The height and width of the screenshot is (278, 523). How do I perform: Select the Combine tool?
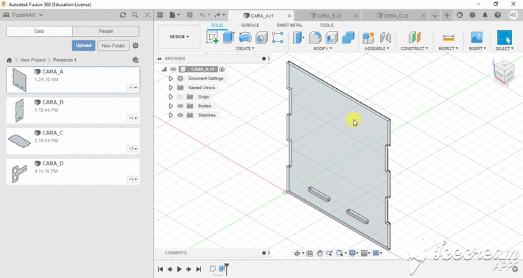click(x=348, y=38)
